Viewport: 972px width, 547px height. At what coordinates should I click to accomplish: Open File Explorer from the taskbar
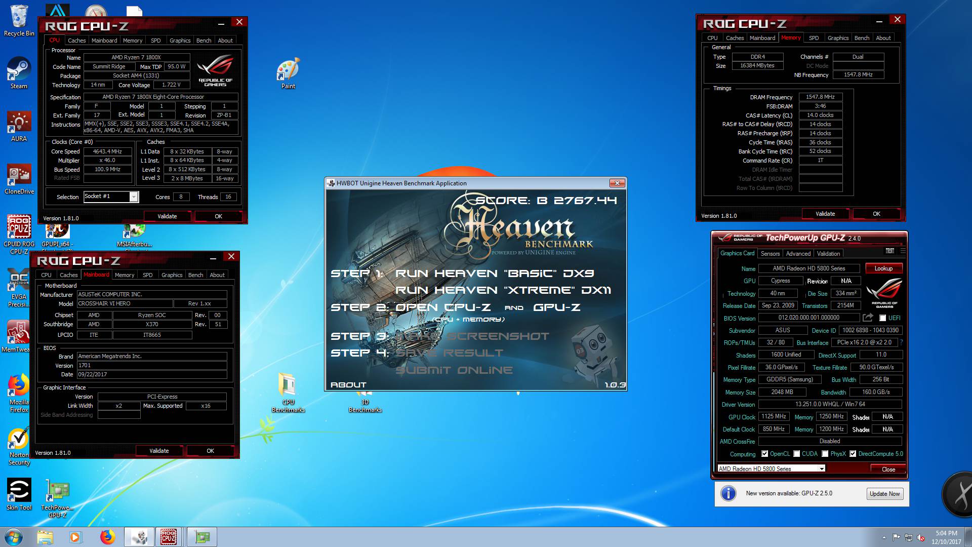tap(45, 537)
